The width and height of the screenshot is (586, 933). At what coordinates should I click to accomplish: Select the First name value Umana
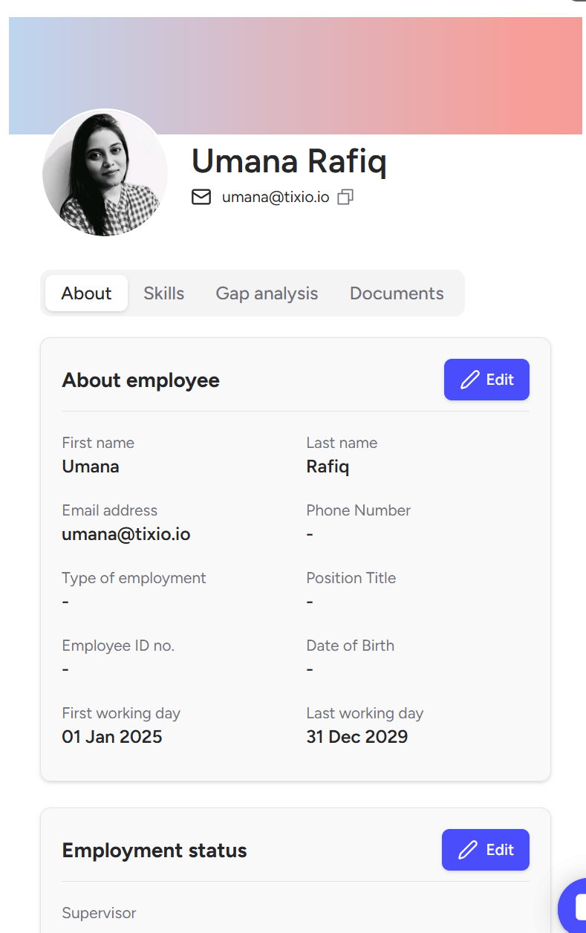[x=91, y=466]
